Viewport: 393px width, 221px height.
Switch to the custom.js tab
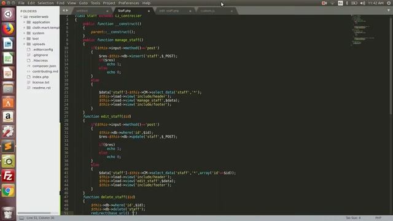[208, 11]
